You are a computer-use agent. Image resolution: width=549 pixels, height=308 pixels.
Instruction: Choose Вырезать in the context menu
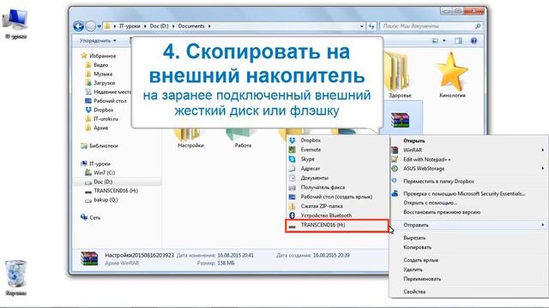[x=469, y=238]
